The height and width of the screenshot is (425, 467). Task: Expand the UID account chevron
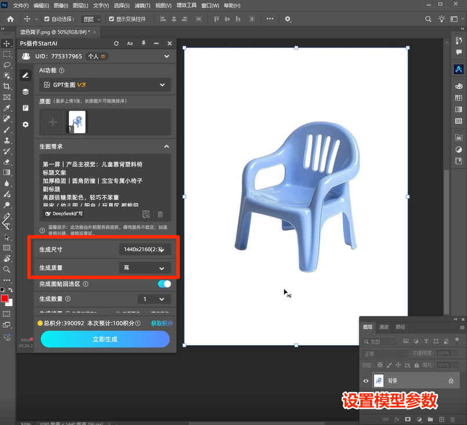tap(166, 56)
